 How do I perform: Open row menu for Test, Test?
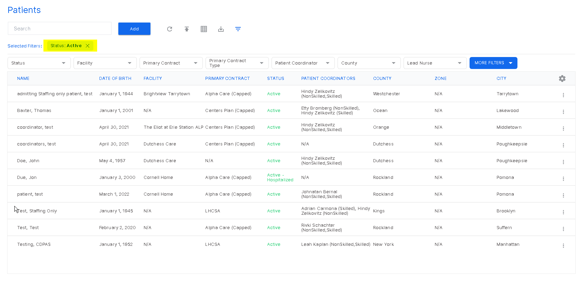tap(563, 229)
